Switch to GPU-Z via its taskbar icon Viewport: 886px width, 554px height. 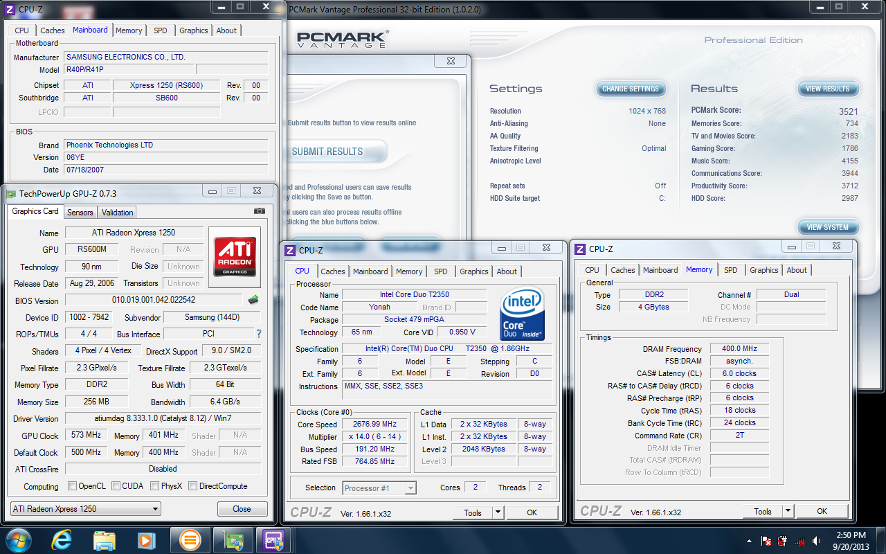tap(233, 539)
